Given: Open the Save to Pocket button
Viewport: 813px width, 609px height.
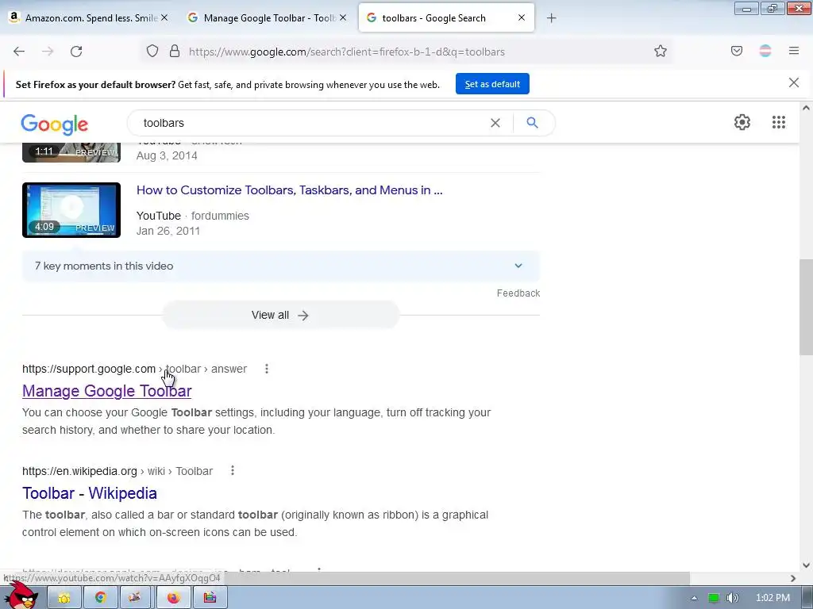Looking at the screenshot, I should pyautogui.click(x=737, y=52).
